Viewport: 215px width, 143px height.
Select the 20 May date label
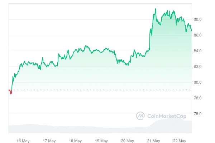(128, 140)
